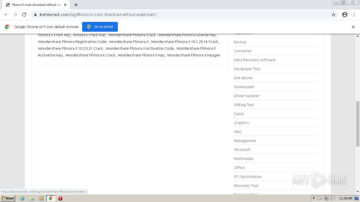Click the browser forward arrow
The width and height of the screenshot is (360, 202).
(x=15, y=15)
